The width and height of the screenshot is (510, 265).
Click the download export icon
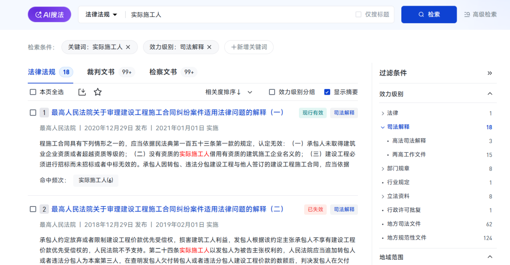coord(82,92)
